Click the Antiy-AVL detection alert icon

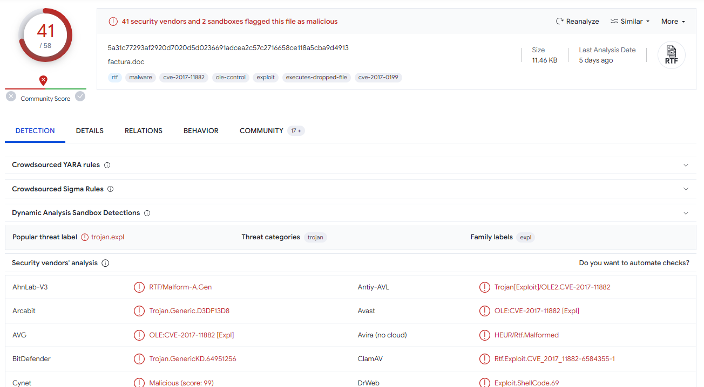pos(485,287)
